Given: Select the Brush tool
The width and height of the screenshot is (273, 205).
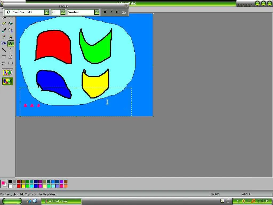Looking at the screenshot, I should pos(11,37).
